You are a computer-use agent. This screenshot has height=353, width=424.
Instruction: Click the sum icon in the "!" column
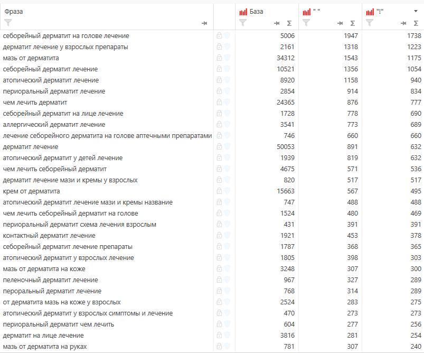click(x=416, y=23)
